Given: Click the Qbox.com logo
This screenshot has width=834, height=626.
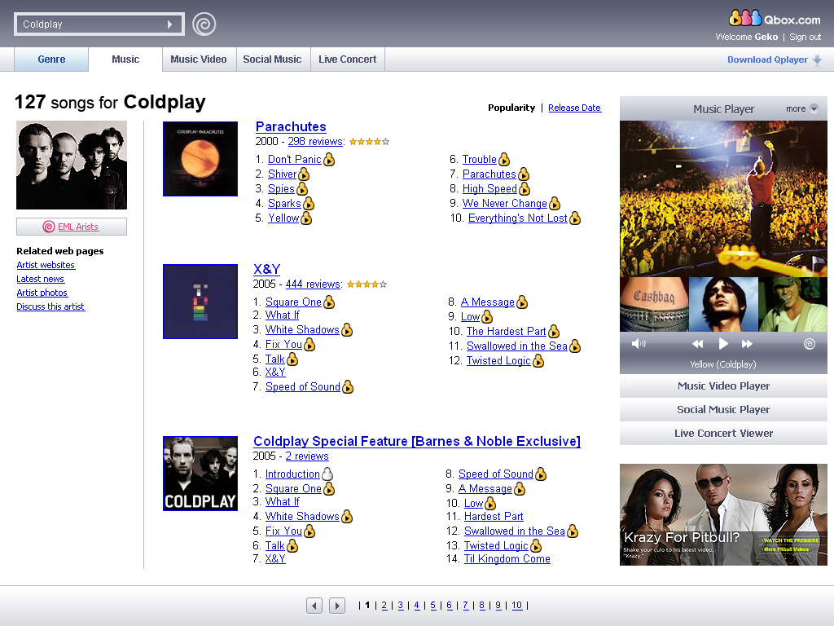Looking at the screenshot, I should coord(775,19).
